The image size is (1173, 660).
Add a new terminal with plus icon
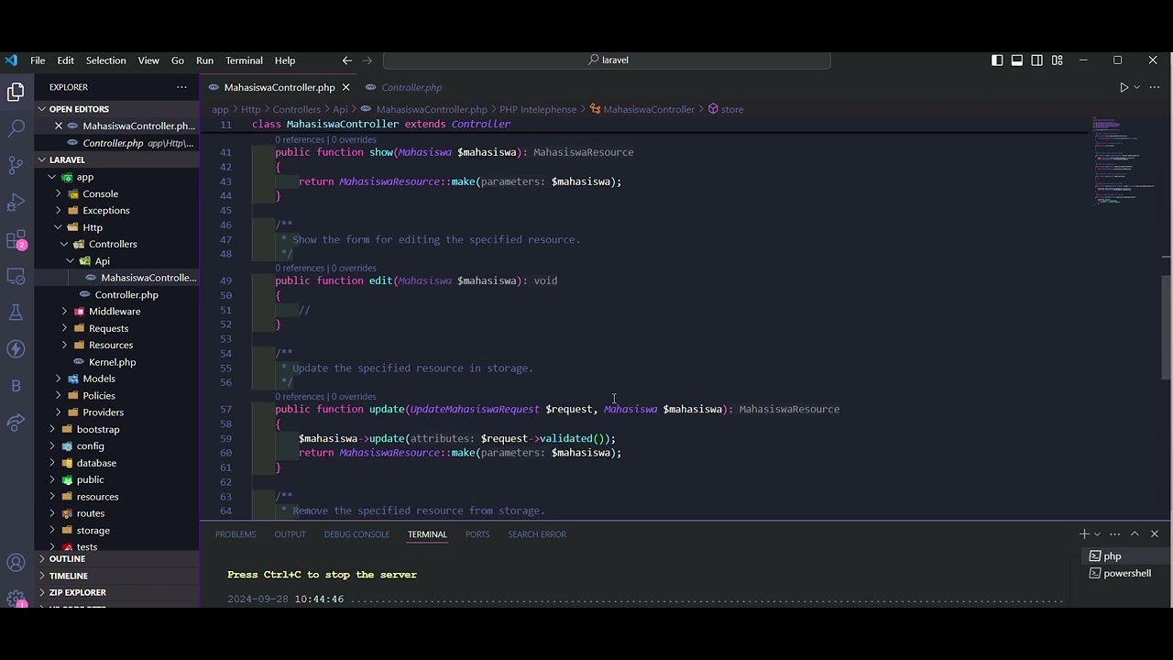pyautogui.click(x=1084, y=533)
